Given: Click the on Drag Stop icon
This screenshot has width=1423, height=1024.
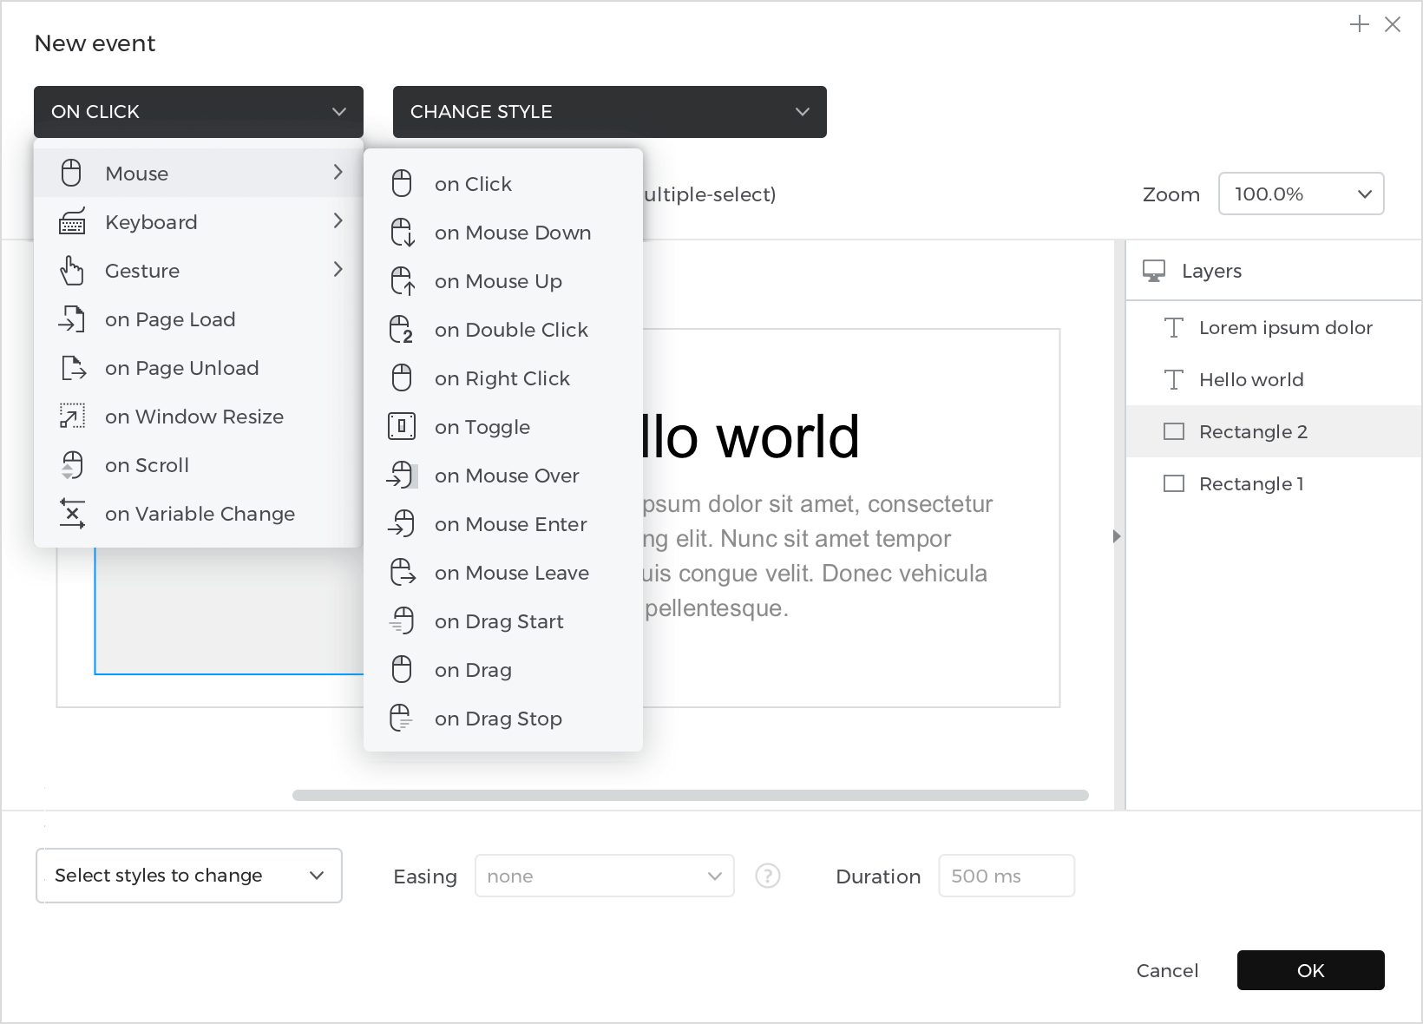Looking at the screenshot, I should (402, 719).
